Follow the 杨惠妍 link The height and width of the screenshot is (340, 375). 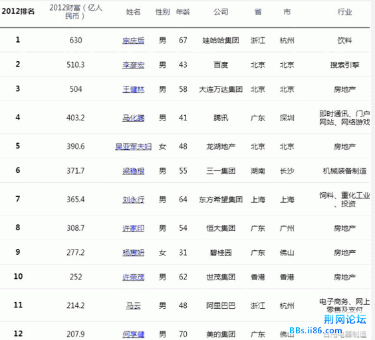pos(133,253)
